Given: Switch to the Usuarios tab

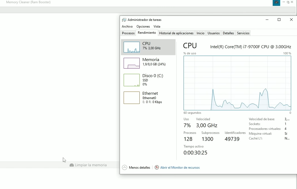Looking at the screenshot, I should 214,33.
